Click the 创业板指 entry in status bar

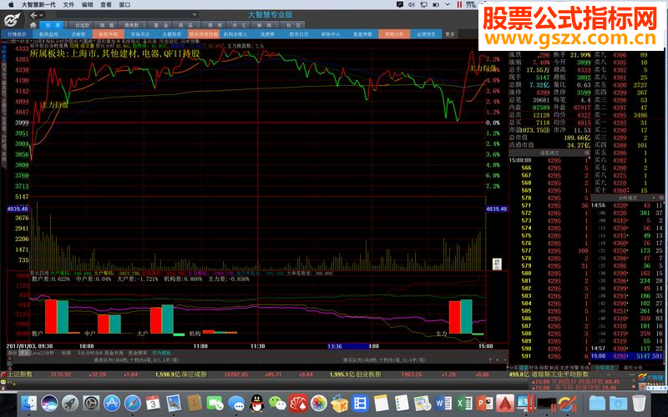368,374
